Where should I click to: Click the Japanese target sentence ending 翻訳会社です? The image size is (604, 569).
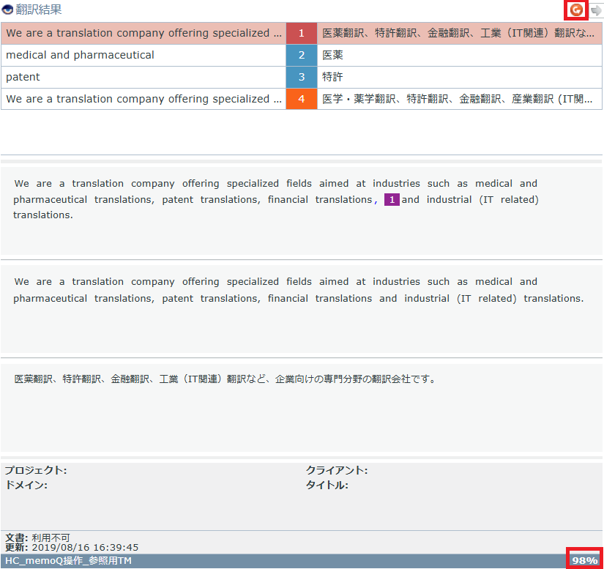pos(225,379)
